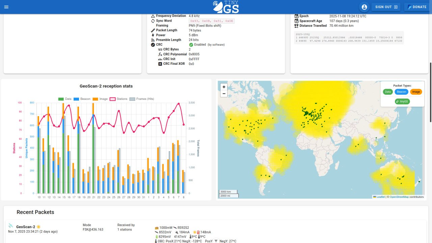This screenshot has width=432, height=243.
Task: Open the user account profile icon
Action: [x=364, y=7]
